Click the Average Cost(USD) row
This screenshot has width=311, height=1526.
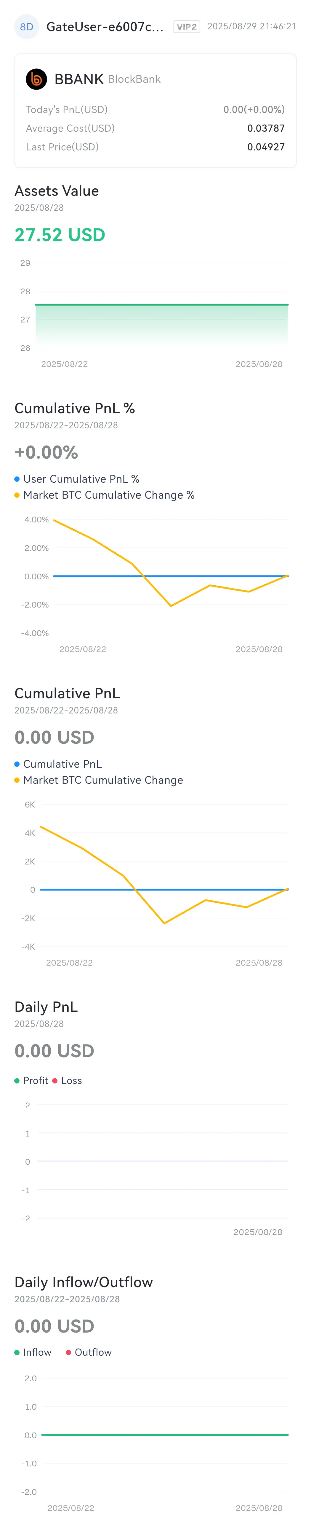pyautogui.click(x=155, y=128)
